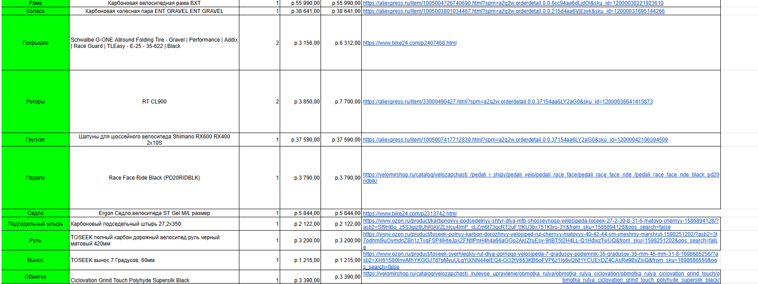Select the Schwalbe G-ONE Allround tire cell
The width and height of the screenshot is (758, 284).
[154, 43]
